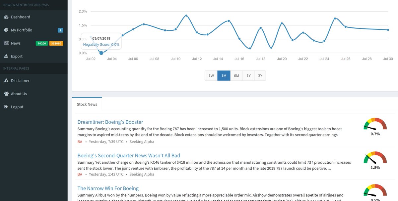
Task: Click the Disclaimer warning triangle icon
Action: coord(6,81)
